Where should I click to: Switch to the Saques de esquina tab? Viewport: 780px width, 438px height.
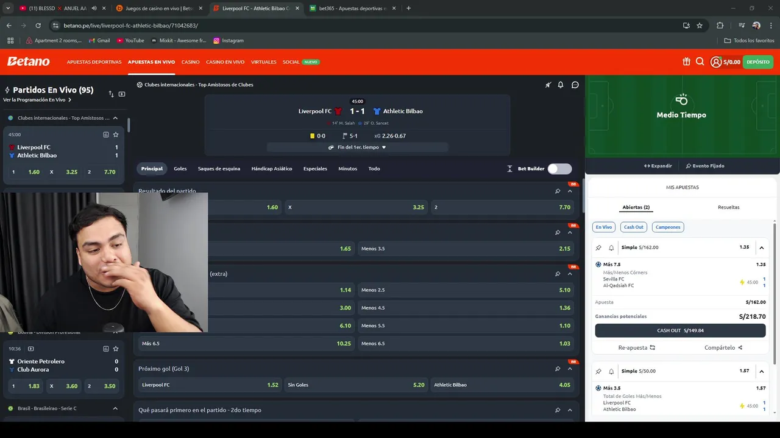(219, 169)
